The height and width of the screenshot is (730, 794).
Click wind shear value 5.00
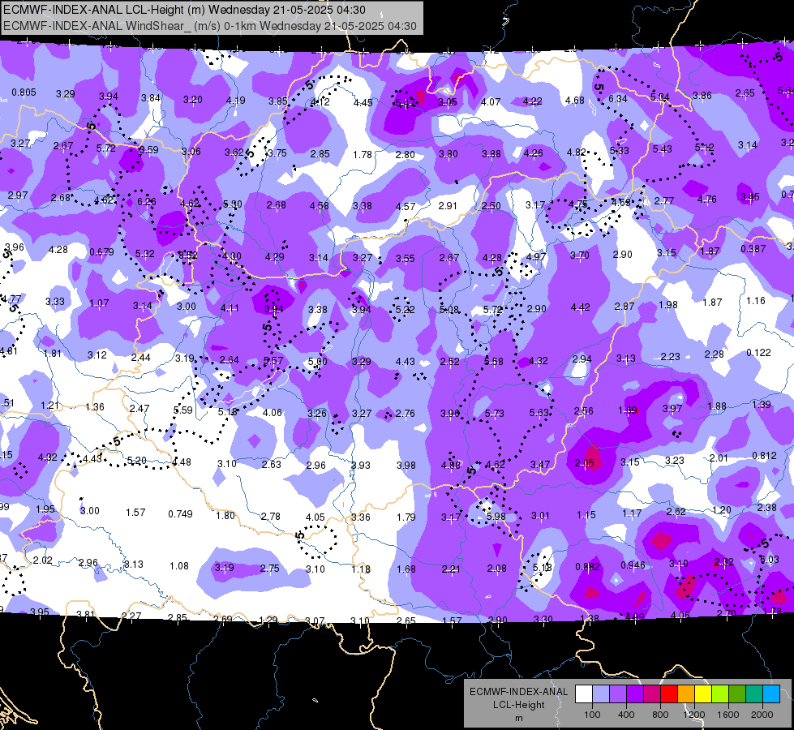click(317, 362)
